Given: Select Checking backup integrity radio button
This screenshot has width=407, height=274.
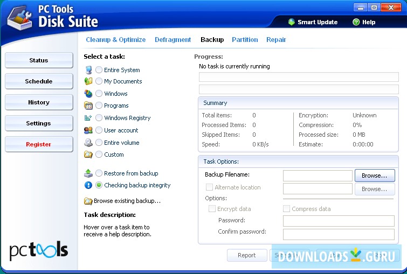Looking at the screenshot, I should [x=99, y=185].
